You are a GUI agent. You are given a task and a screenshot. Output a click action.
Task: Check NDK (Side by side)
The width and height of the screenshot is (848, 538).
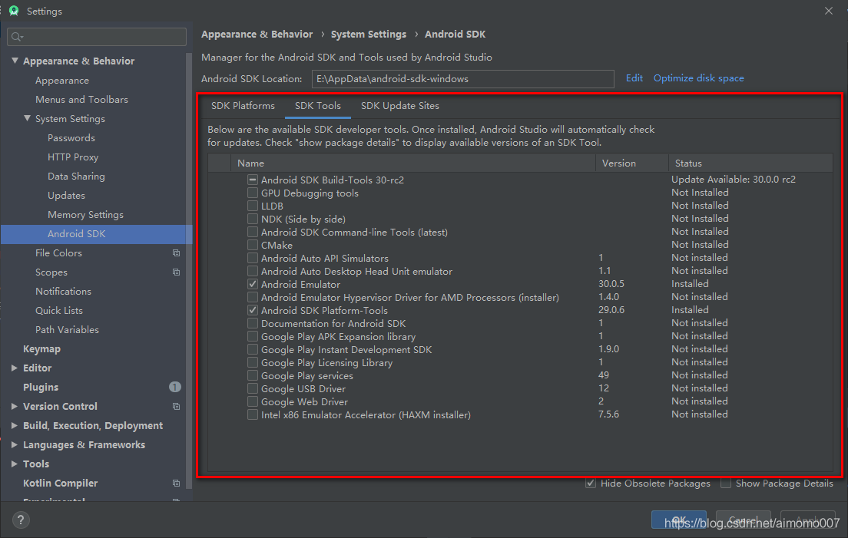tap(253, 219)
